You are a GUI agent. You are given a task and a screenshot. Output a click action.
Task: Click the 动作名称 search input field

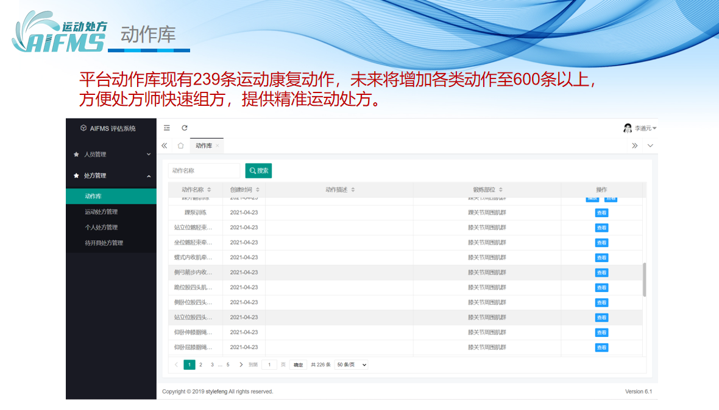pos(204,171)
